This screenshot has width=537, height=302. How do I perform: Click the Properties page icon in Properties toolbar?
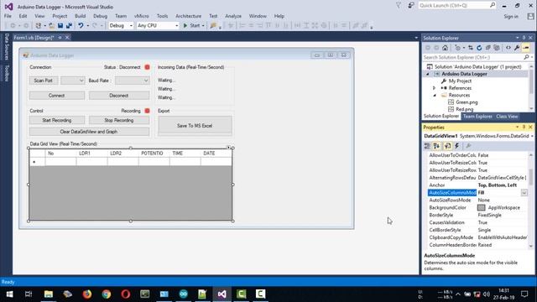coord(447,146)
